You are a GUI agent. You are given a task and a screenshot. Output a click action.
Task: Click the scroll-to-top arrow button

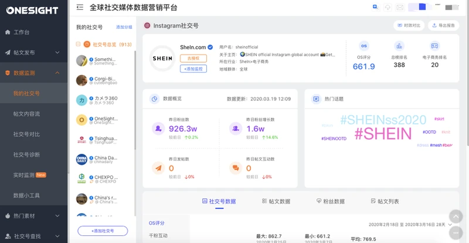(x=456, y=217)
